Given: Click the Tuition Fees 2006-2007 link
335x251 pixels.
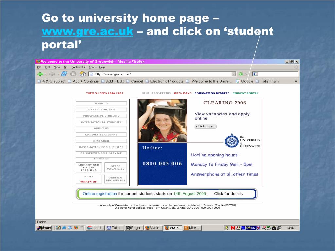Looking at the screenshot, I should tap(105, 93).
